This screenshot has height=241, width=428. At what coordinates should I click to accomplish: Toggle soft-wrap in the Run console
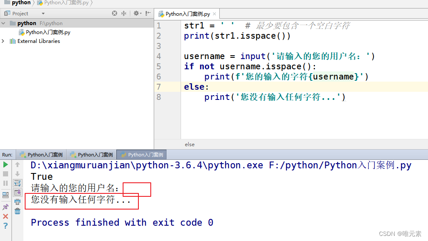17,183
